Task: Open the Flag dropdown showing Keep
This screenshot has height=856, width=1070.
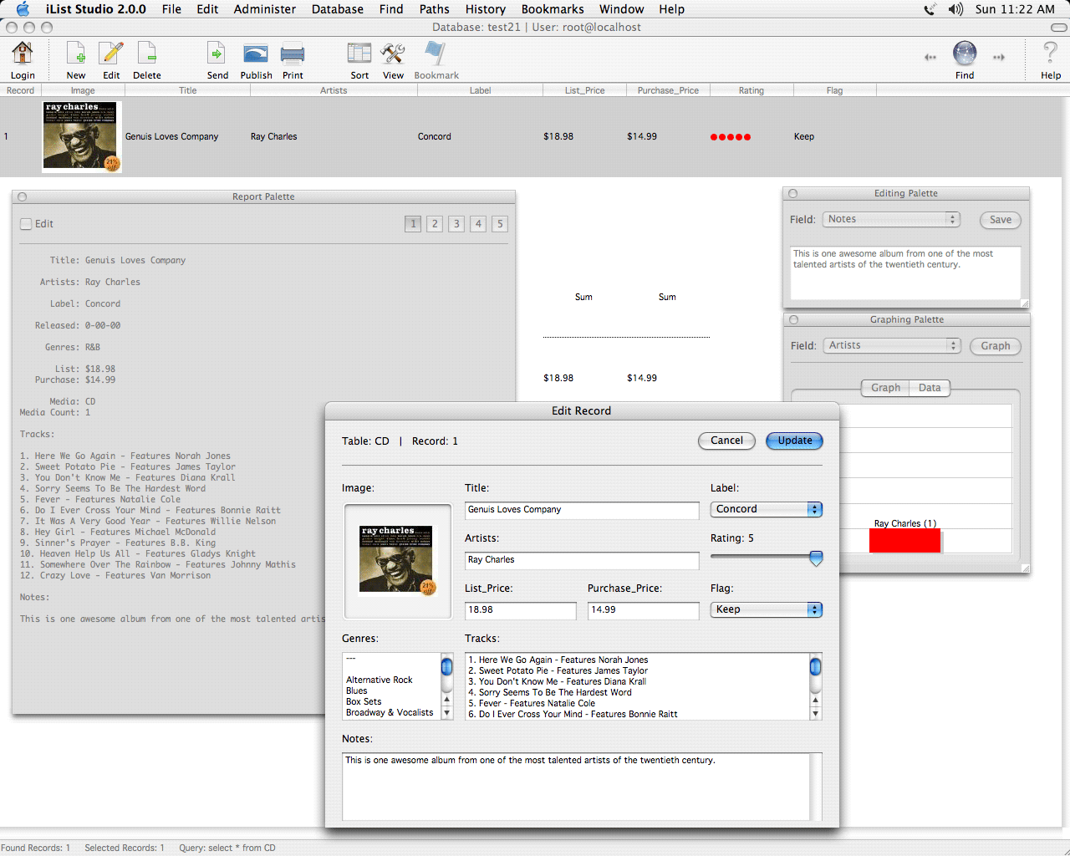Action: (x=767, y=609)
